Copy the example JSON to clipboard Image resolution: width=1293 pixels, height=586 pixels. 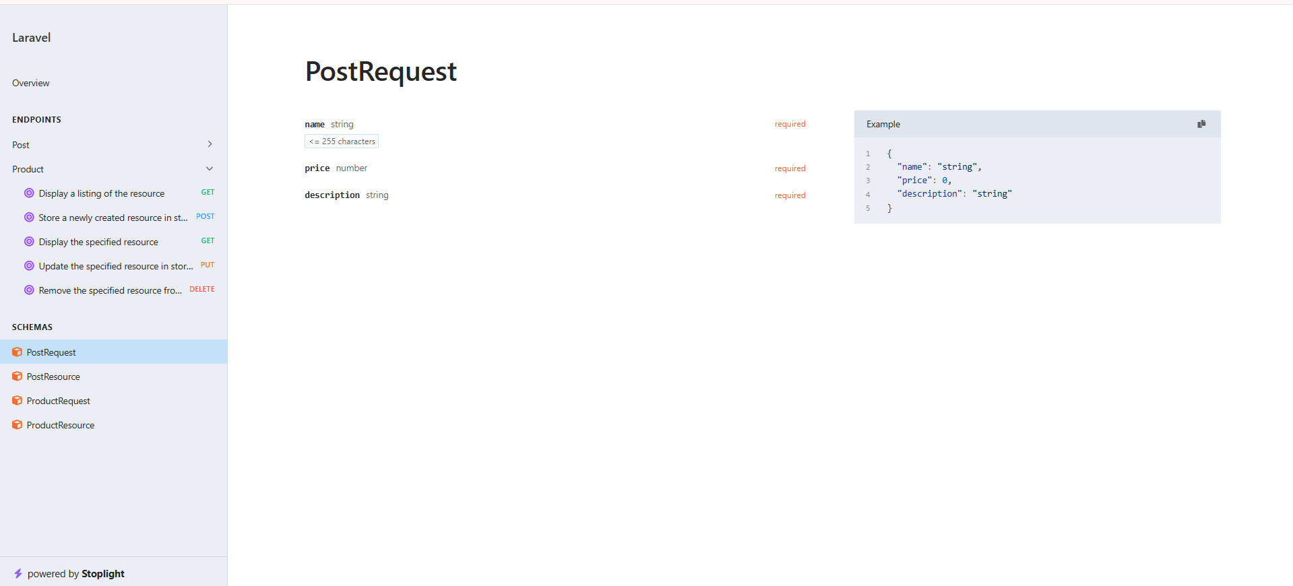point(1201,124)
